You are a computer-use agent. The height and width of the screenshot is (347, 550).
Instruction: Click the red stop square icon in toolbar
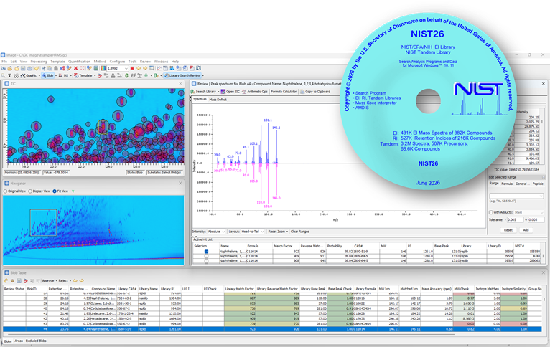[132, 68]
